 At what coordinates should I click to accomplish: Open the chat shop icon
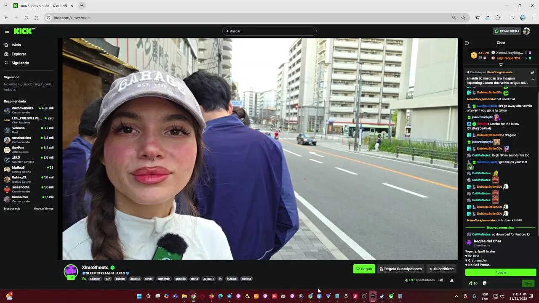coord(485,283)
